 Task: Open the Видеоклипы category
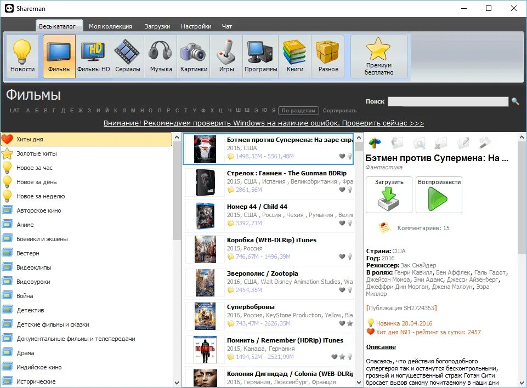(87, 267)
